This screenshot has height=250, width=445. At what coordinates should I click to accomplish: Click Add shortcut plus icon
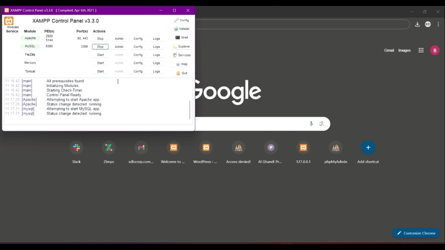(x=368, y=147)
